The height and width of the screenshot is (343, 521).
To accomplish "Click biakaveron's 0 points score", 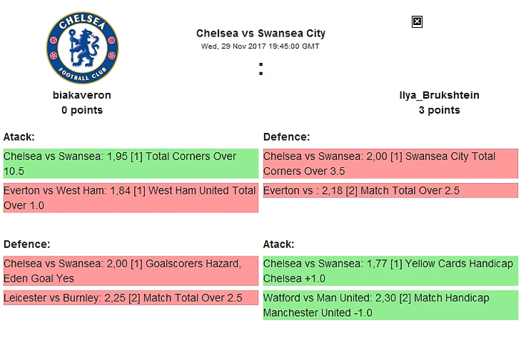I will coord(82,110).
